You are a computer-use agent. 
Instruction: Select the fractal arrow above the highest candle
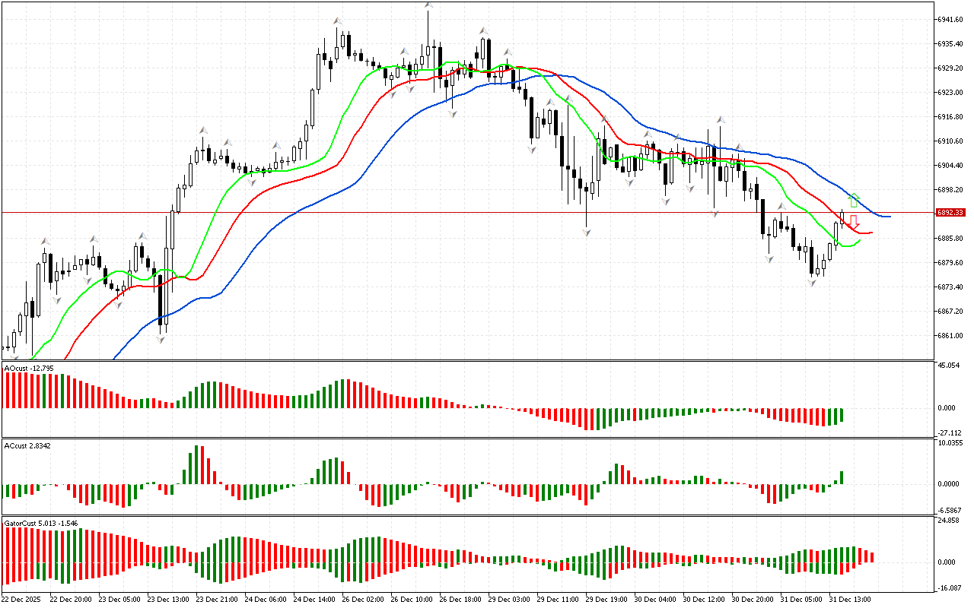[428, 6]
